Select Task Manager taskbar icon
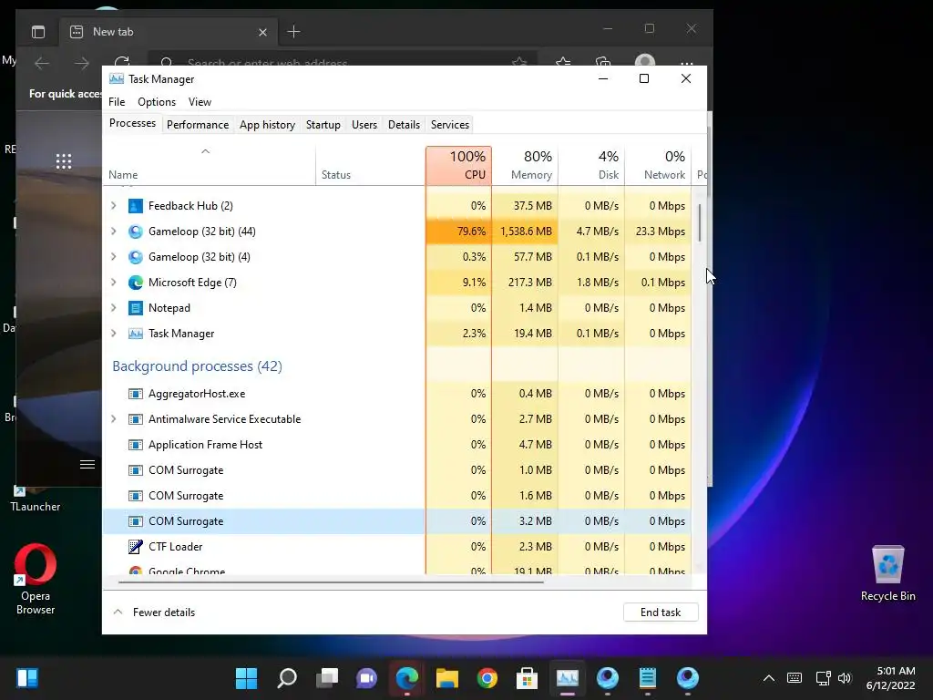933x700 pixels. tap(567, 678)
